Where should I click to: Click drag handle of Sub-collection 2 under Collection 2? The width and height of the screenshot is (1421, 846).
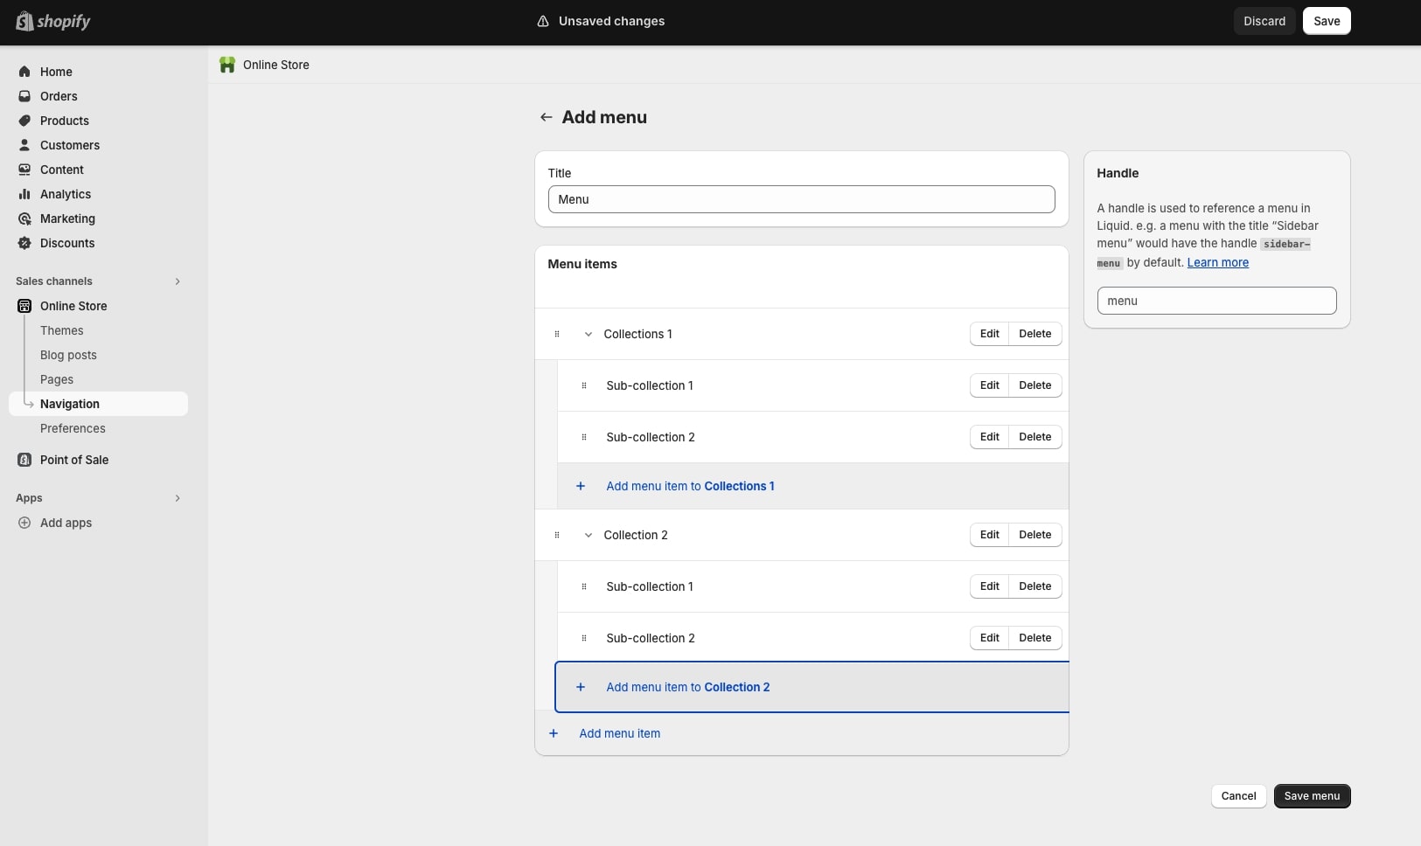coord(584,638)
